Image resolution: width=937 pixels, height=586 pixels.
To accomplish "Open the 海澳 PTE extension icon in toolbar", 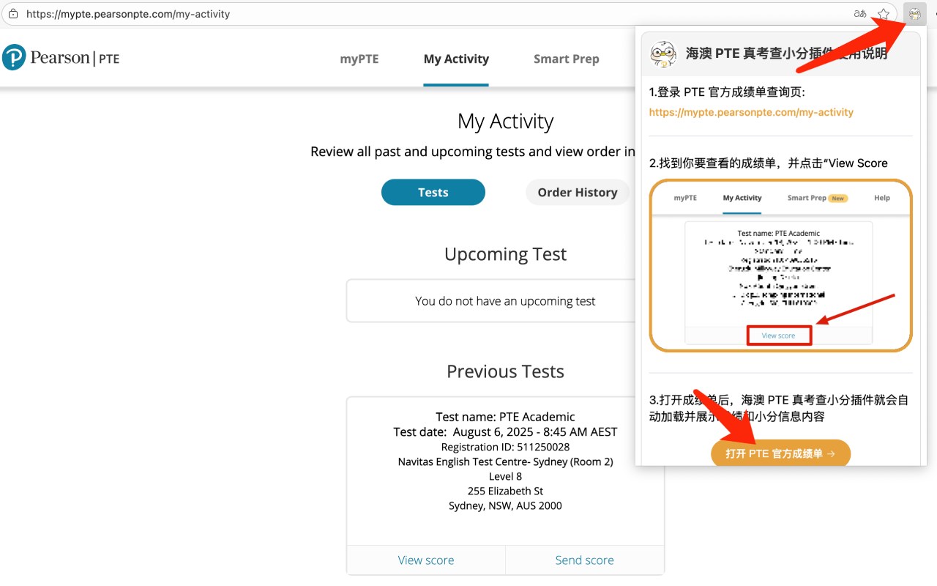I will pyautogui.click(x=914, y=13).
